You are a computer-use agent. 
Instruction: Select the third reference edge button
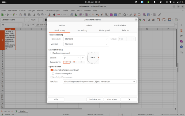pos(81,62)
